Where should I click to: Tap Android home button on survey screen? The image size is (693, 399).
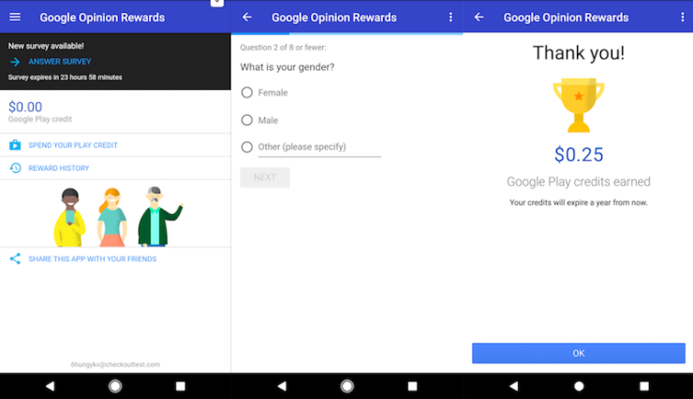[x=346, y=386]
